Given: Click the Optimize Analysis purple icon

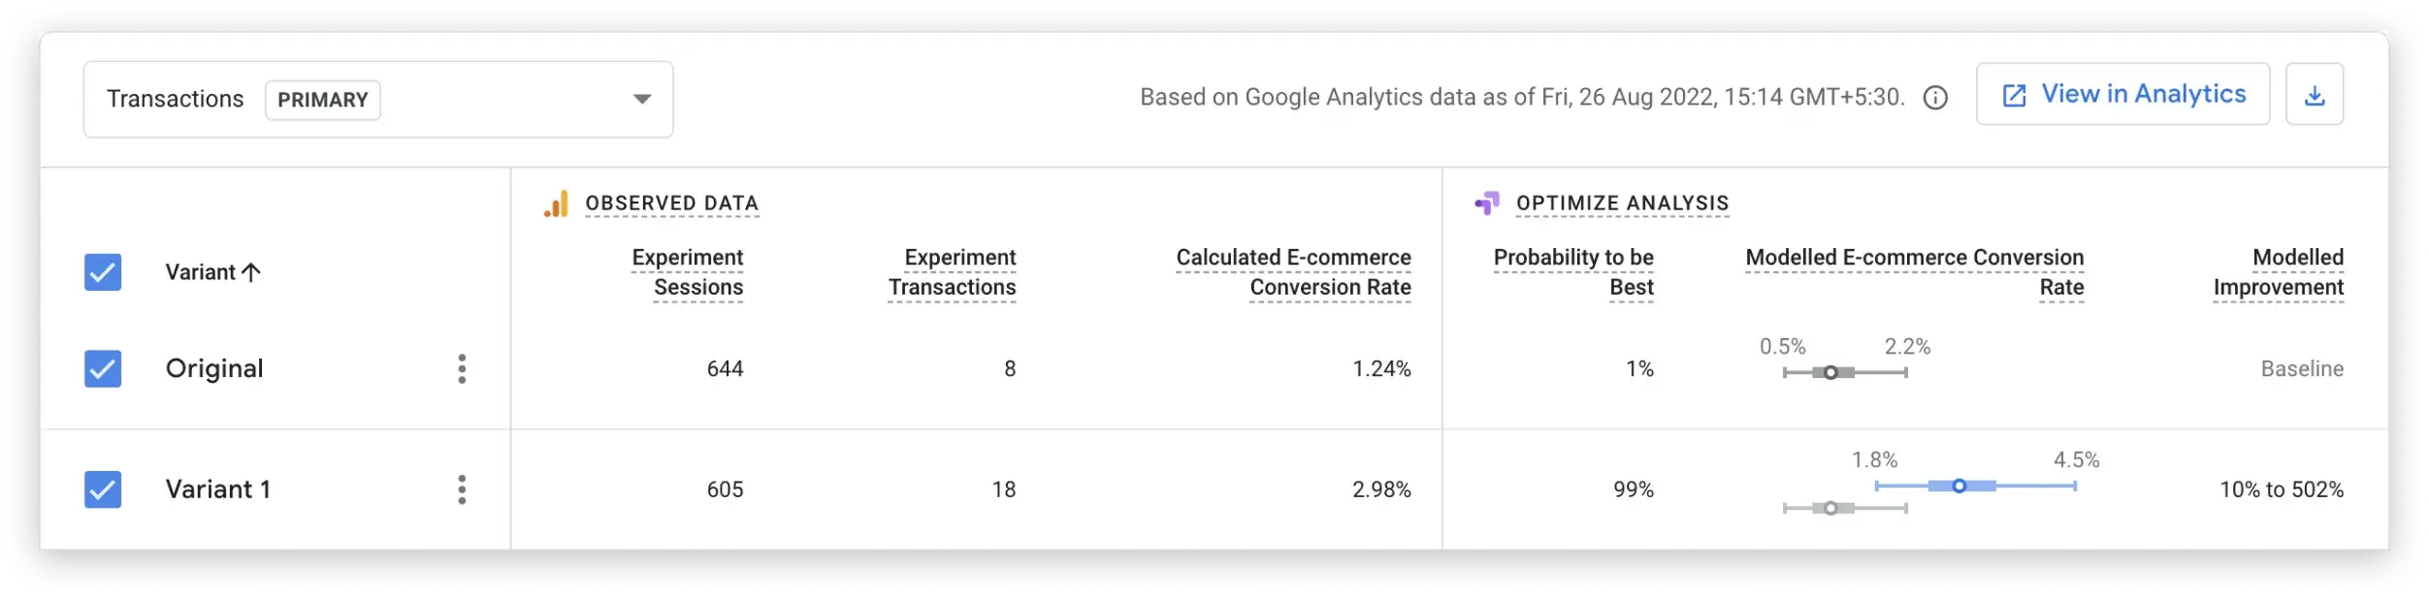Looking at the screenshot, I should (1487, 204).
